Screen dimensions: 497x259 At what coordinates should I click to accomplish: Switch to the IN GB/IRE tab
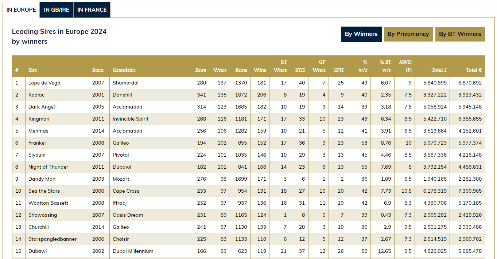57,10
